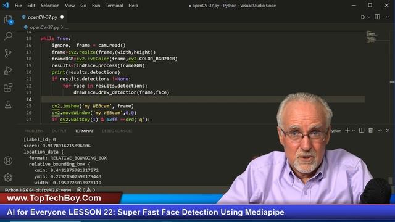Screen dimensions: 395x222
Task: Click openCV-37.py in the breadcrumb
Action: (x=44, y=27)
